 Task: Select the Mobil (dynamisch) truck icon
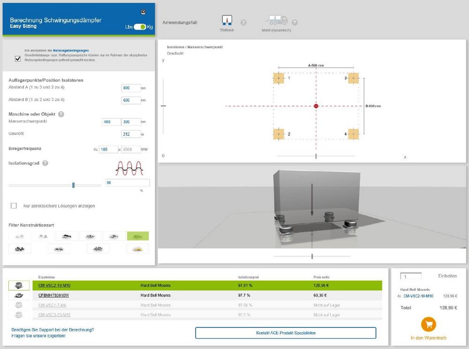pos(276,20)
